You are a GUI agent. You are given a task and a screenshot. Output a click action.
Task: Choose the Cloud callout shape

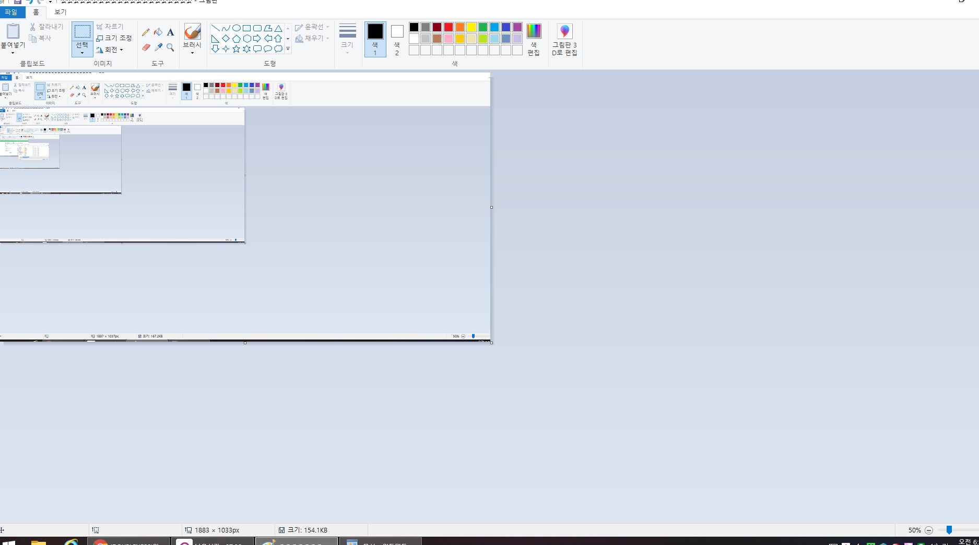pyautogui.click(x=278, y=49)
